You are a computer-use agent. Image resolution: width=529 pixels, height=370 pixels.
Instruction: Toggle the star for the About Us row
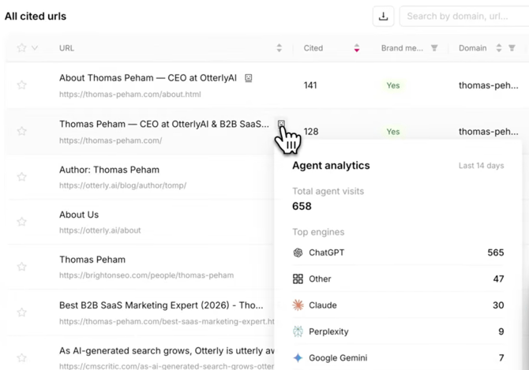tap(22, 222)
